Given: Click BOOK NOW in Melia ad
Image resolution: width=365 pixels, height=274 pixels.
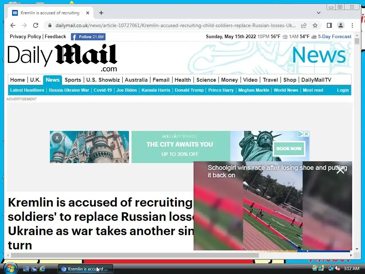Looking at the screenshot, I should coord(289,148).
